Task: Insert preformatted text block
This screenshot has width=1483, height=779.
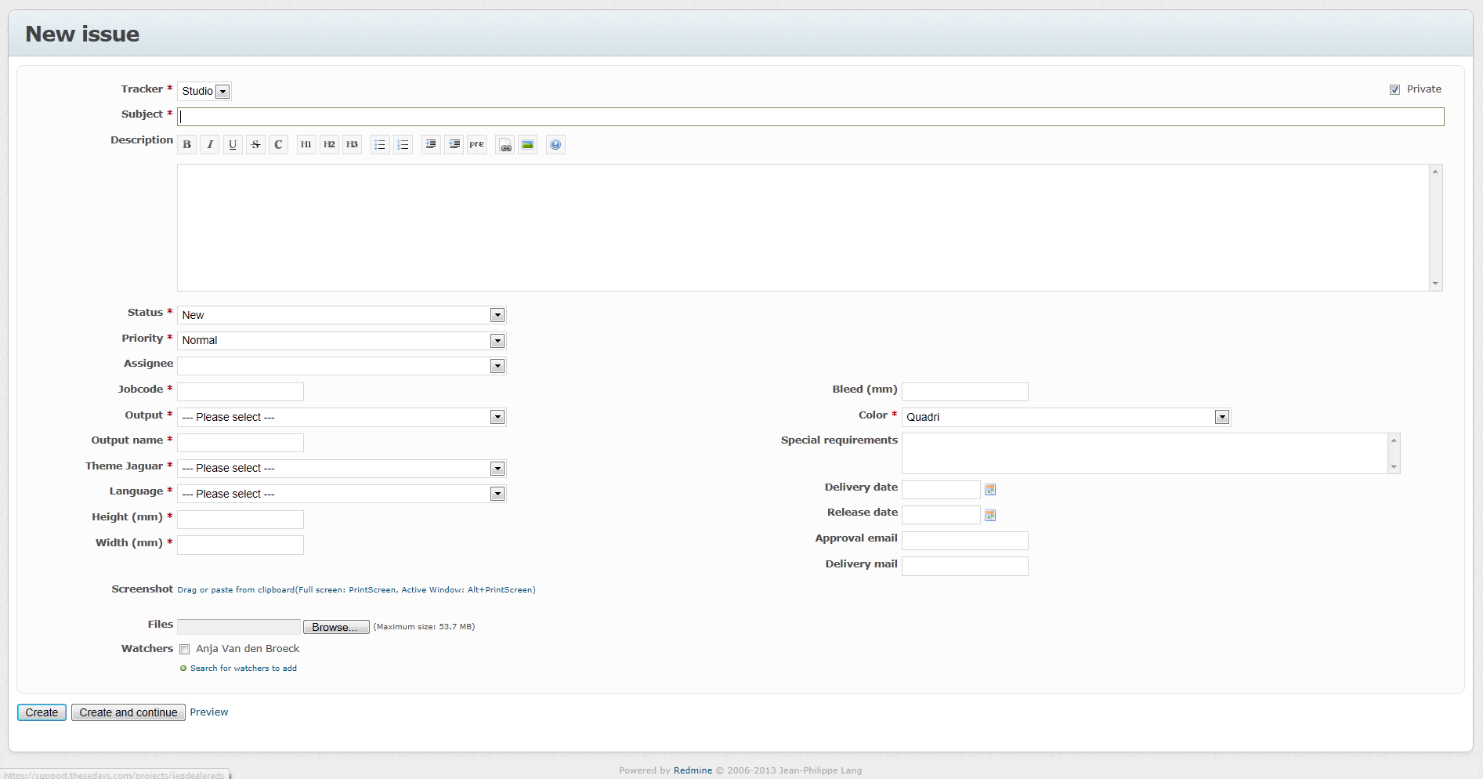Action: pos(476,145)
